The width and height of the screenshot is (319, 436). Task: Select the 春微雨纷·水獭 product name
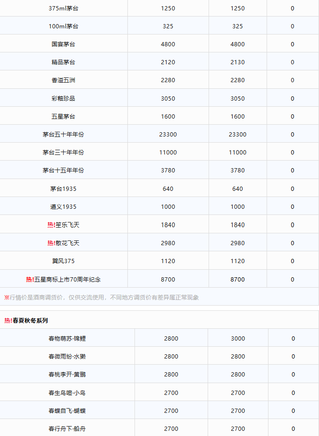tap(67, 357)
